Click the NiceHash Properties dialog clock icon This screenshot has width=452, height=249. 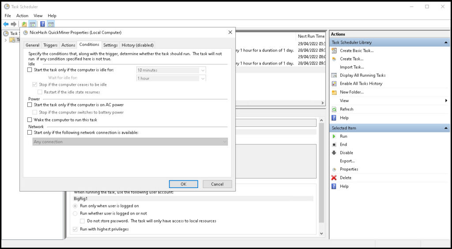pos(25,32)
